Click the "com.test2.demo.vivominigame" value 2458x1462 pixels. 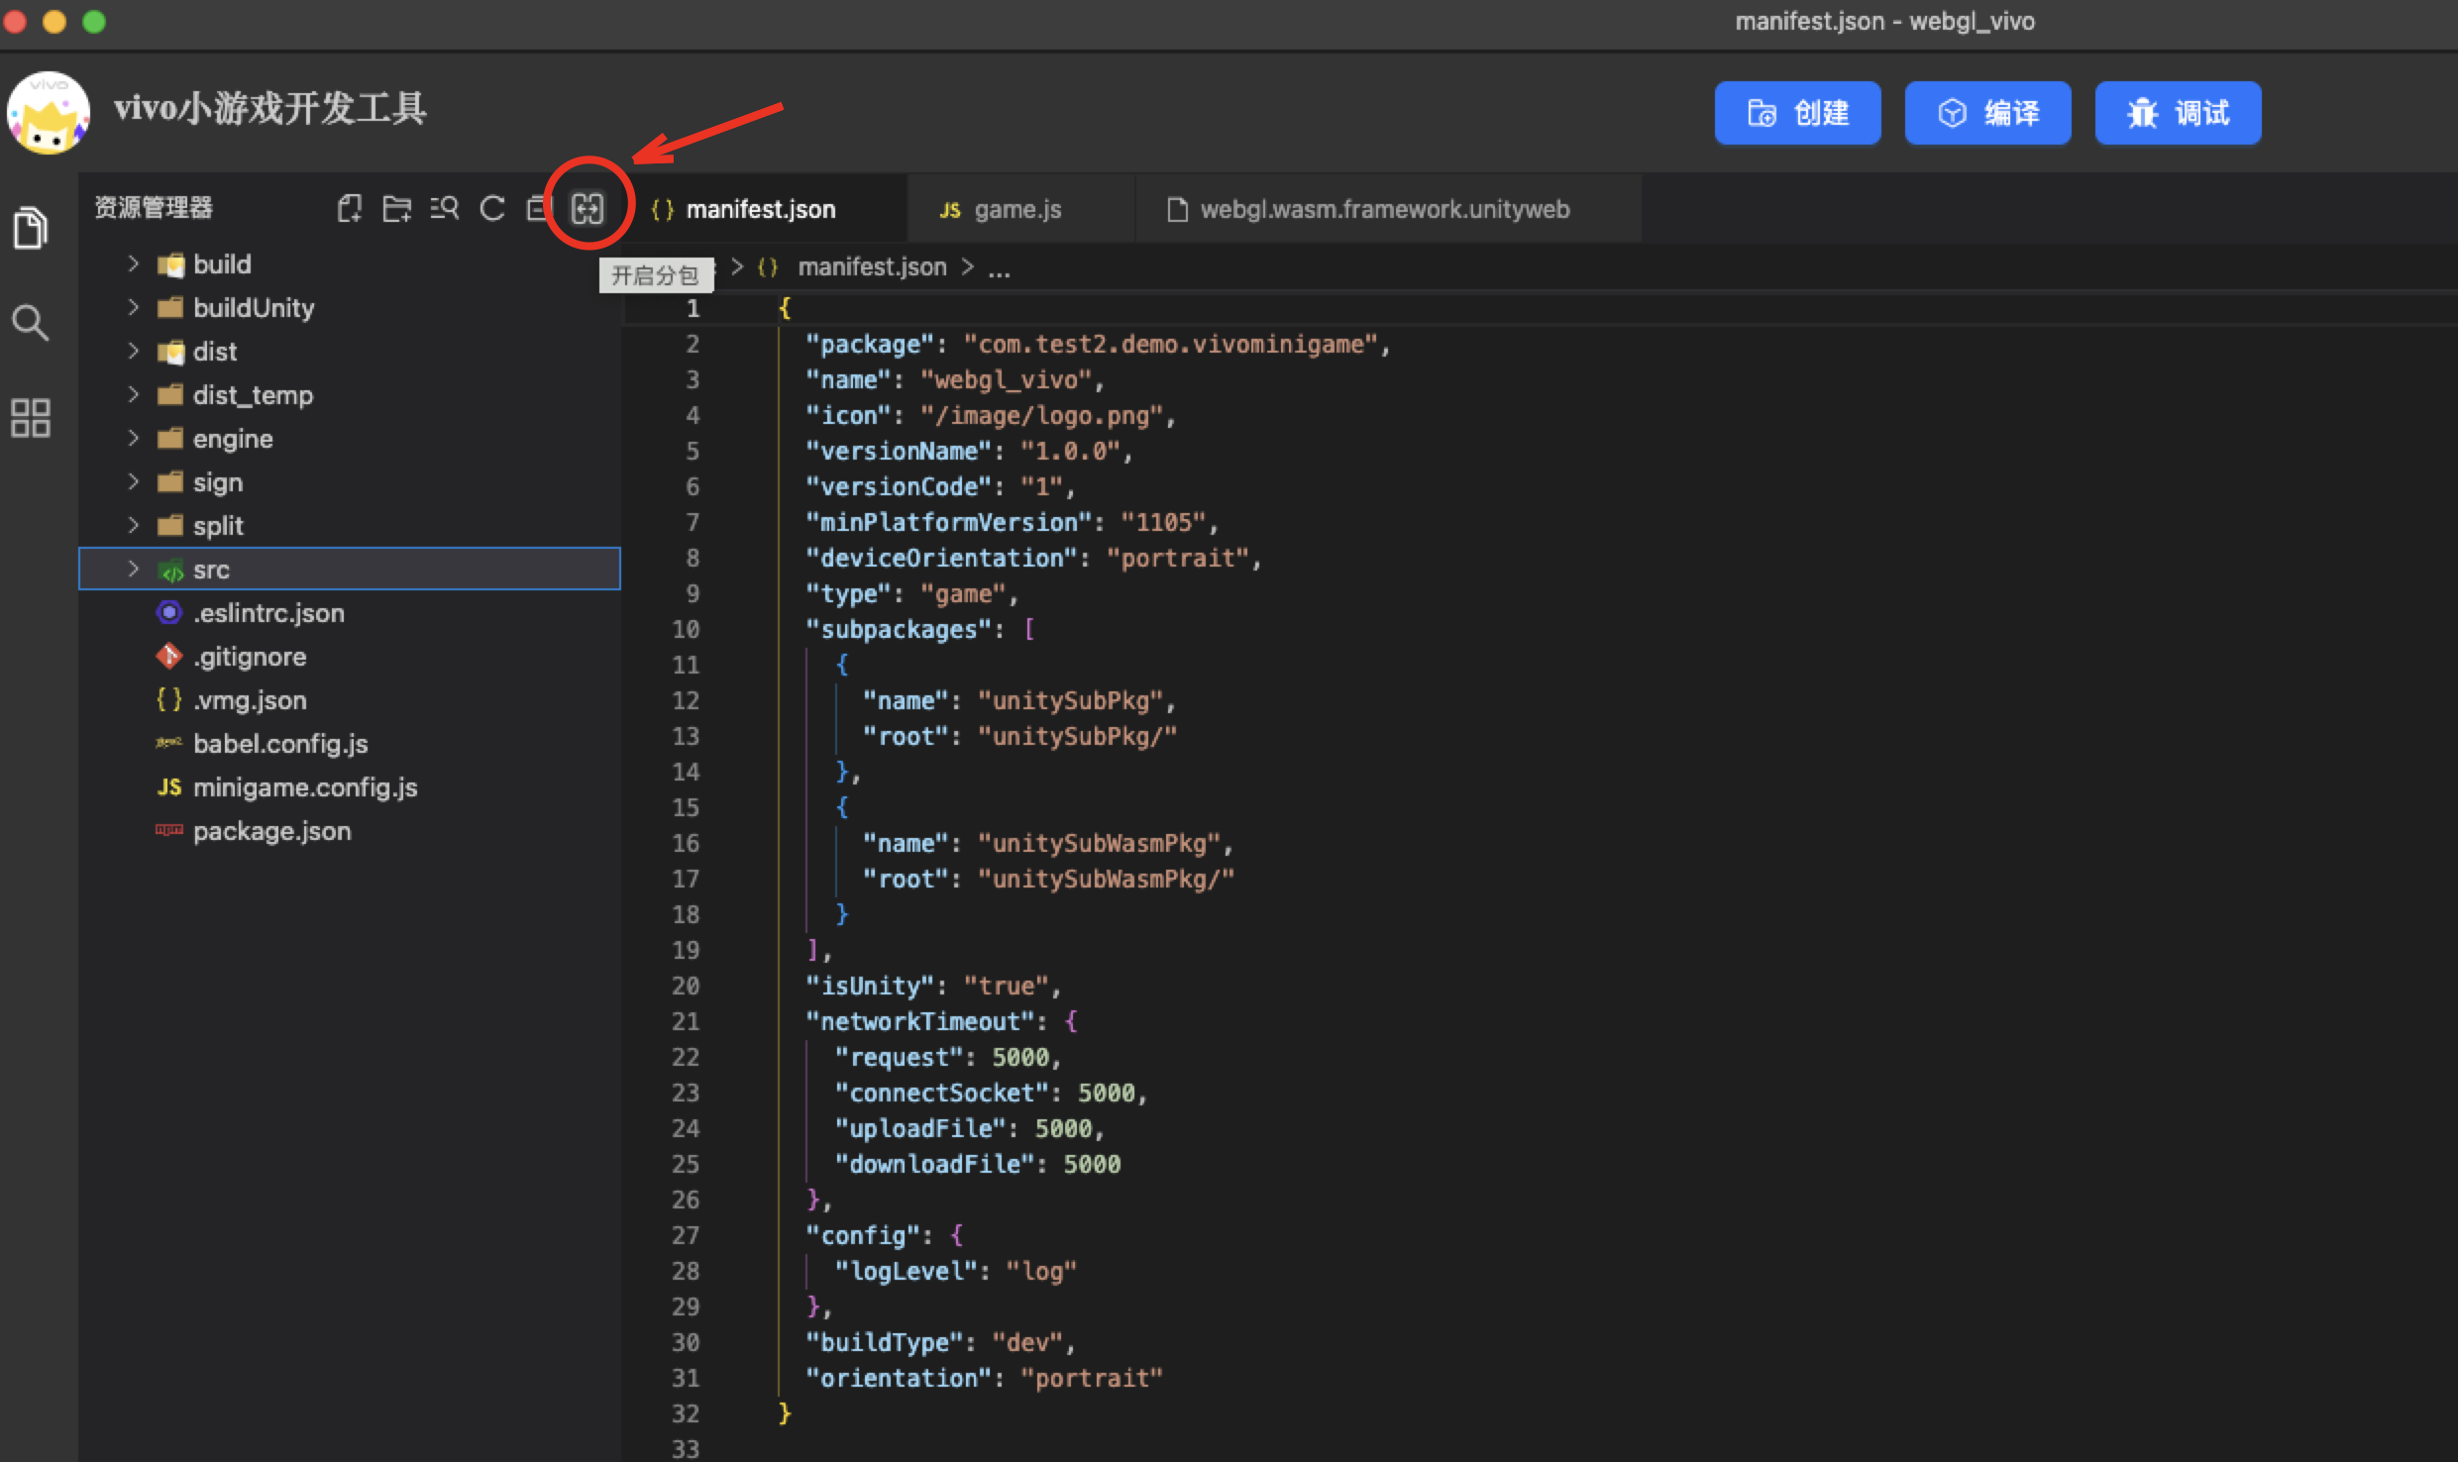(1170, 344)
